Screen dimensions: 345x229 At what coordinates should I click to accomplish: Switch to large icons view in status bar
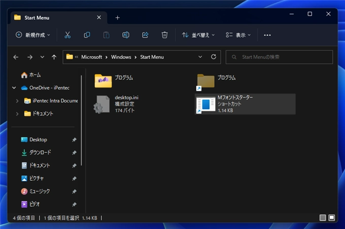[x=332, y=218]
